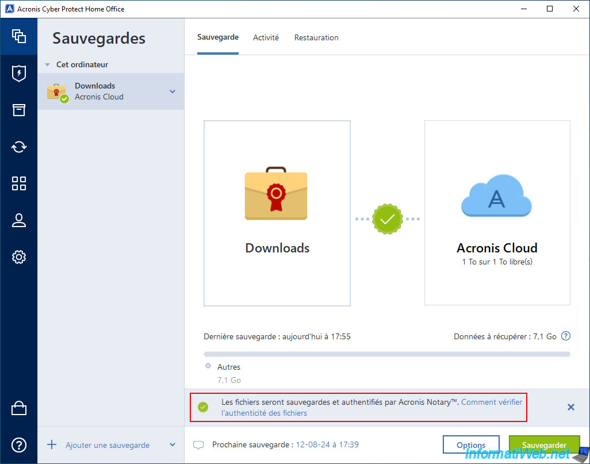Switch to the Restauration tab
590x464 pixels.
tap(316, 37)
